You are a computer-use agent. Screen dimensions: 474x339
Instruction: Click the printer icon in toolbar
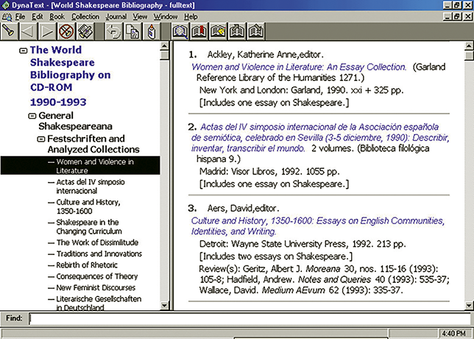[x=85, y=32]
